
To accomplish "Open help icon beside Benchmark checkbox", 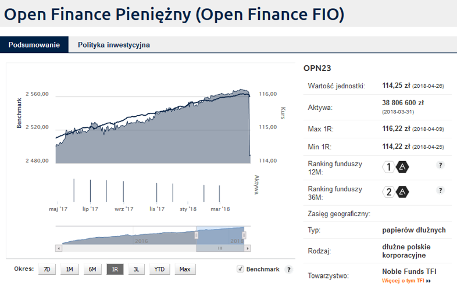I will point(288,269).
